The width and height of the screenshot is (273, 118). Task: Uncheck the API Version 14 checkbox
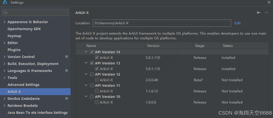(92, 52)
